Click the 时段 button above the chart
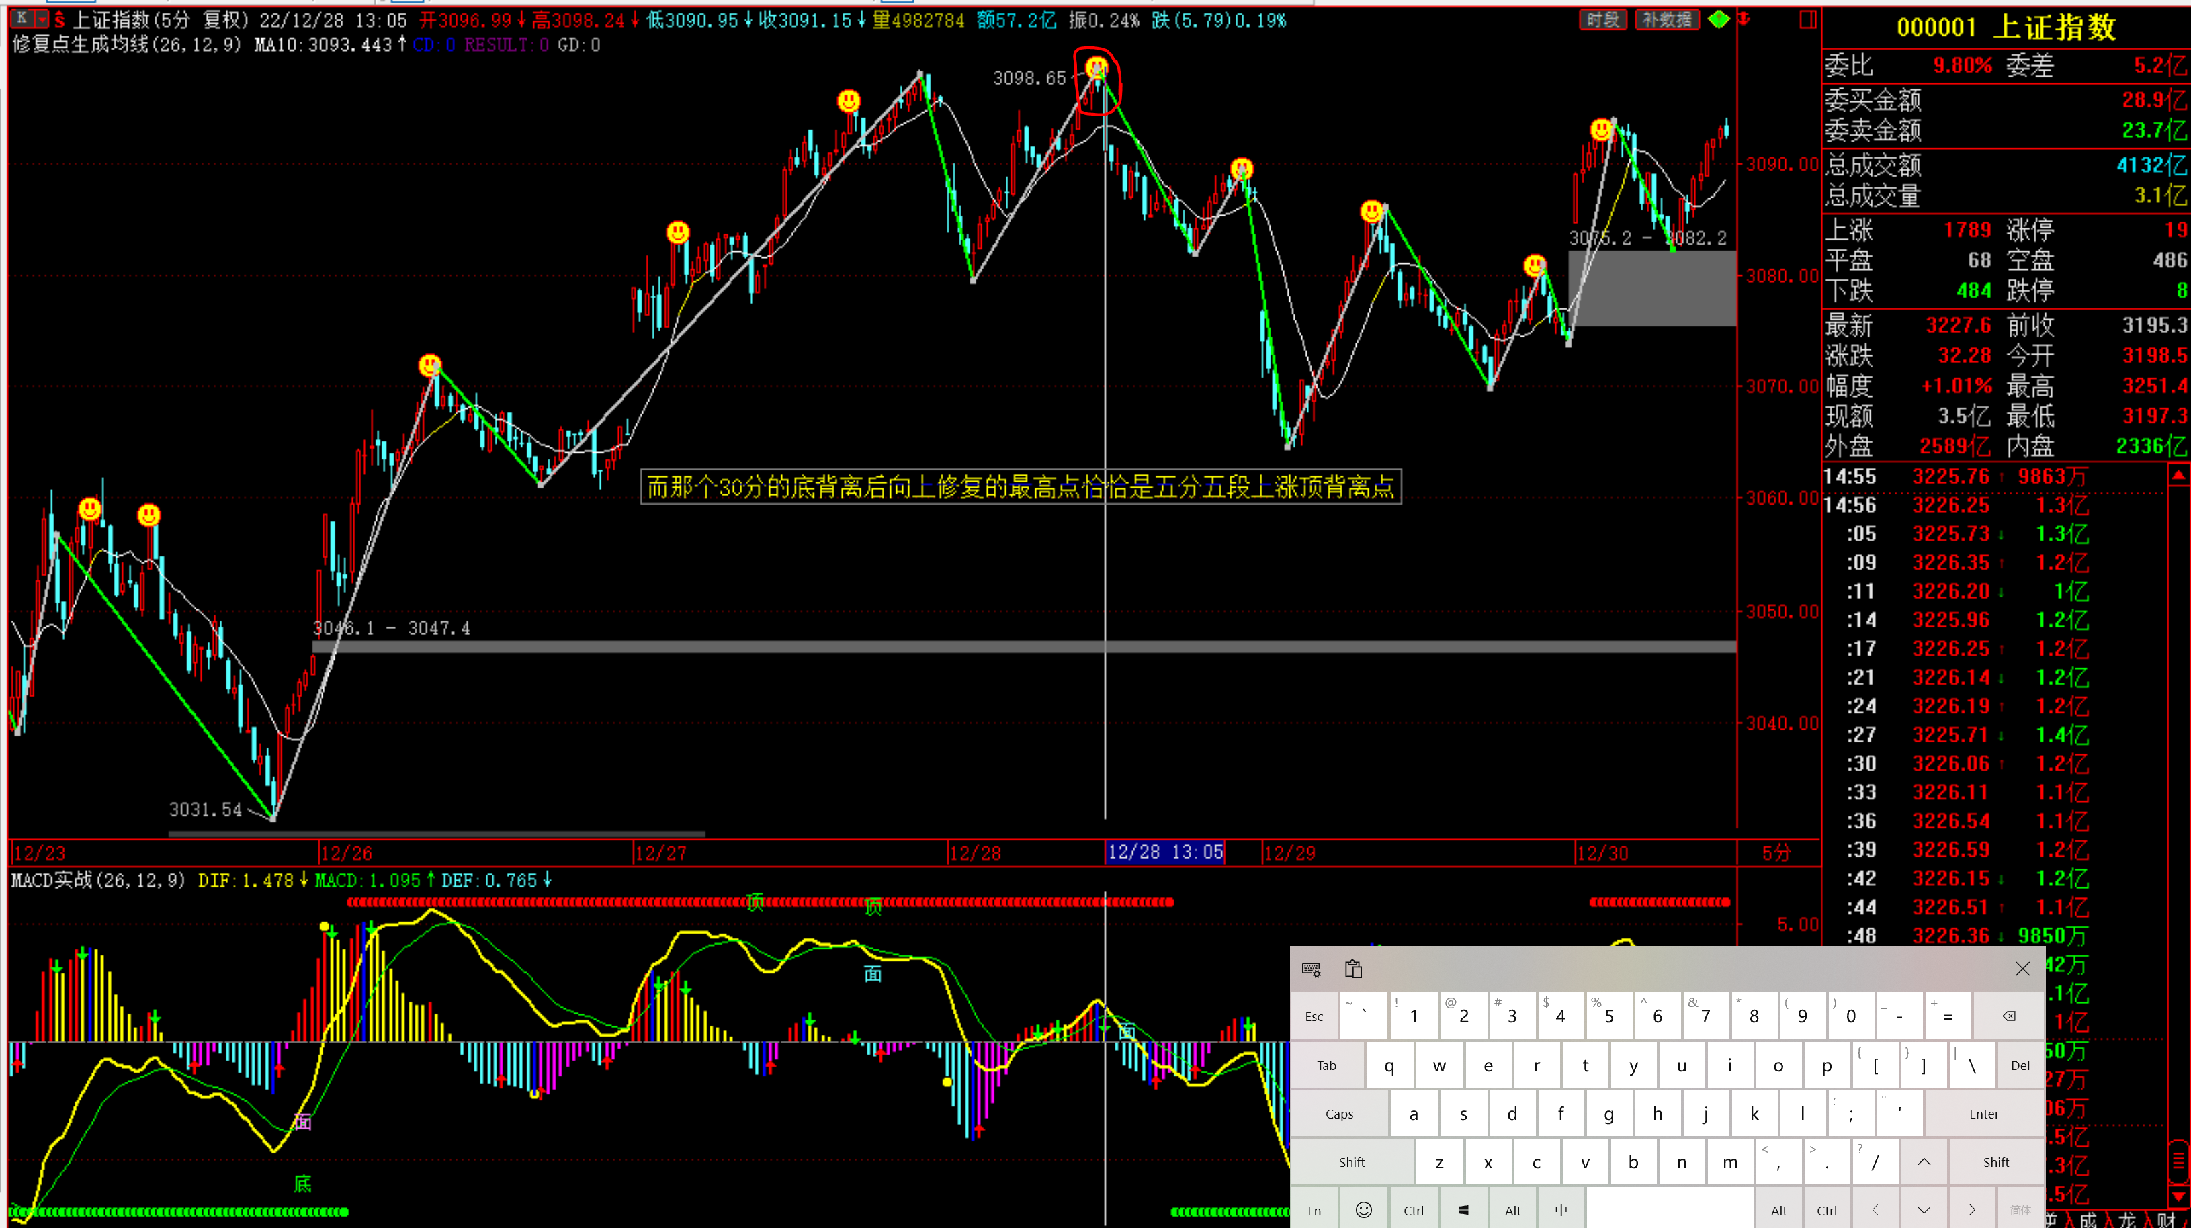The height and width of the screenshot is (1228, 2191). (1603, 19)
